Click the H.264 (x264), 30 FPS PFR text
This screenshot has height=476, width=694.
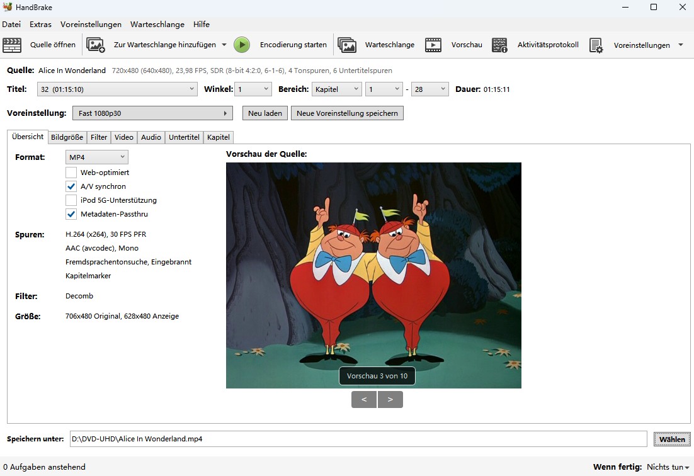pyautogui.click(x=106, y=234)
